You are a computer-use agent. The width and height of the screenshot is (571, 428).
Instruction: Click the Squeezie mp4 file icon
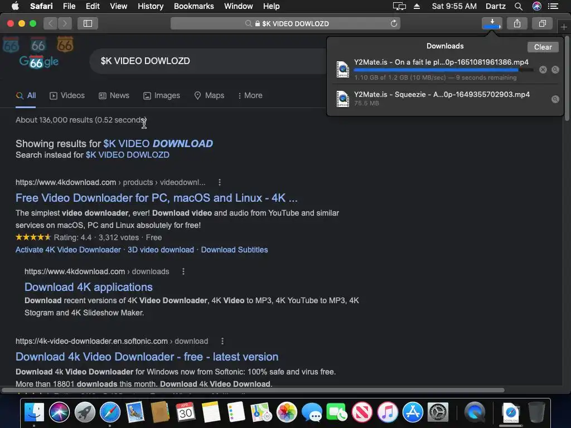coord(343,99)
